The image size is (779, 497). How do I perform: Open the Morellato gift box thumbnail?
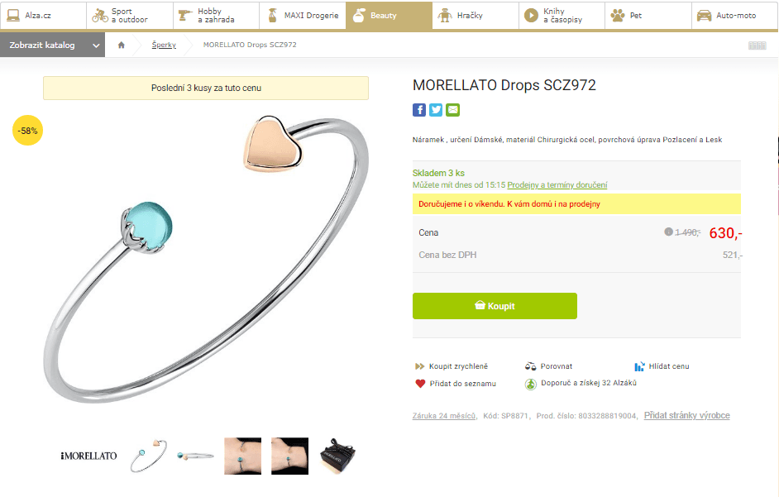tap(336, 456)
